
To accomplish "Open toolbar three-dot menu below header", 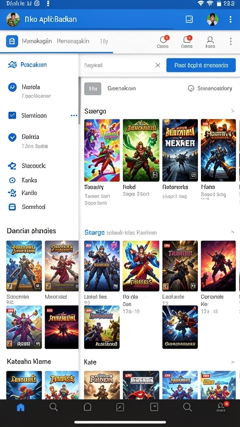I will 230,41.
